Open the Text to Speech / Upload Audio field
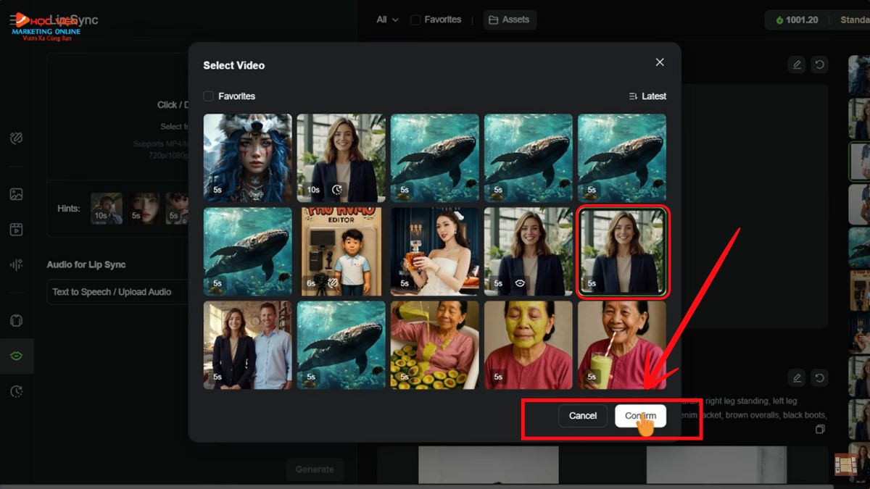The height and width of the screenshot is (489, 870). click(117, 292)
